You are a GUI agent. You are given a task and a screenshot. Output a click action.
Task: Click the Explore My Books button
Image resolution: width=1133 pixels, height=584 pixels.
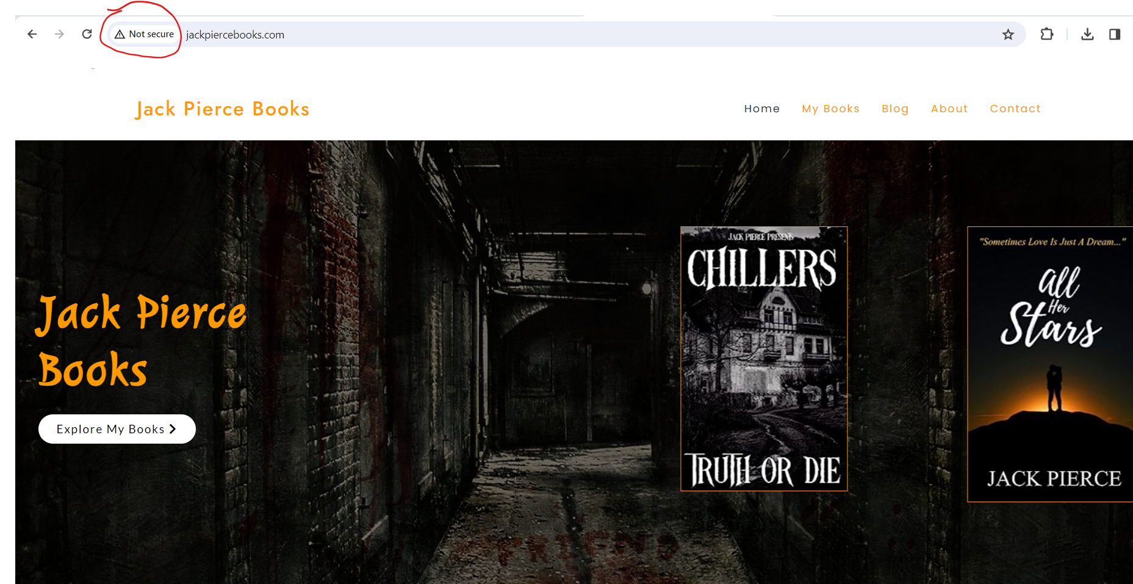(117, 429)
